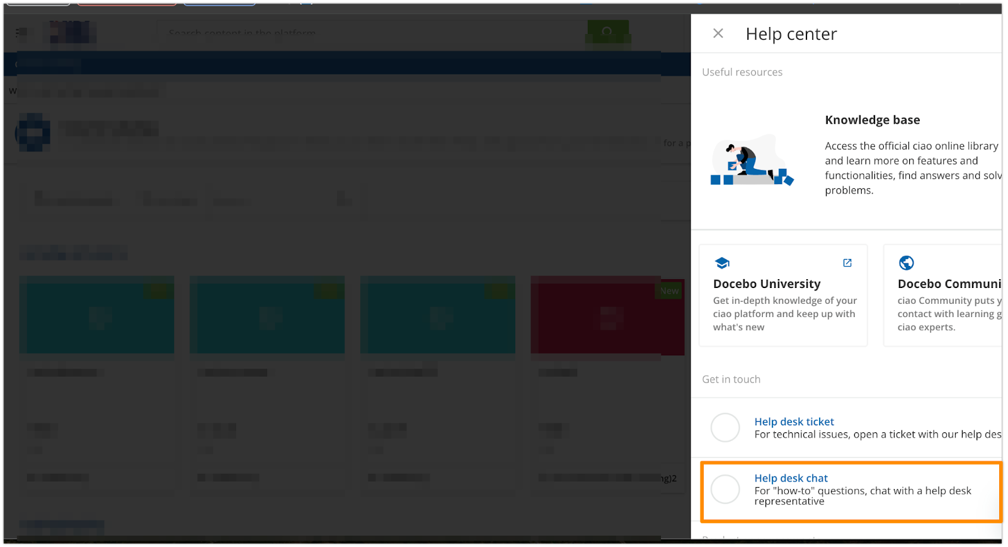The image size is (1008, 547).
Task: Click the Help desk ticket circle icon
Action: point(725,428)
